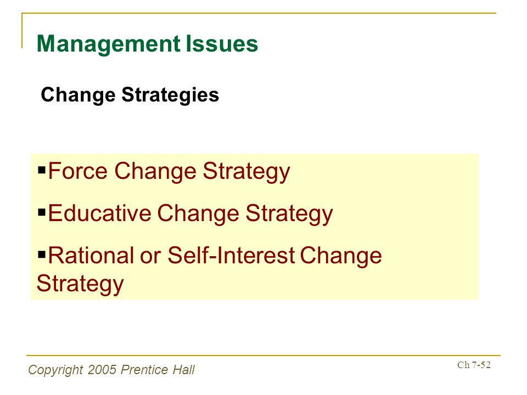Click the wrapped word Strategy on last line
Image resolution: width=527 pixels, height=395 pixels.
[80, 284]
